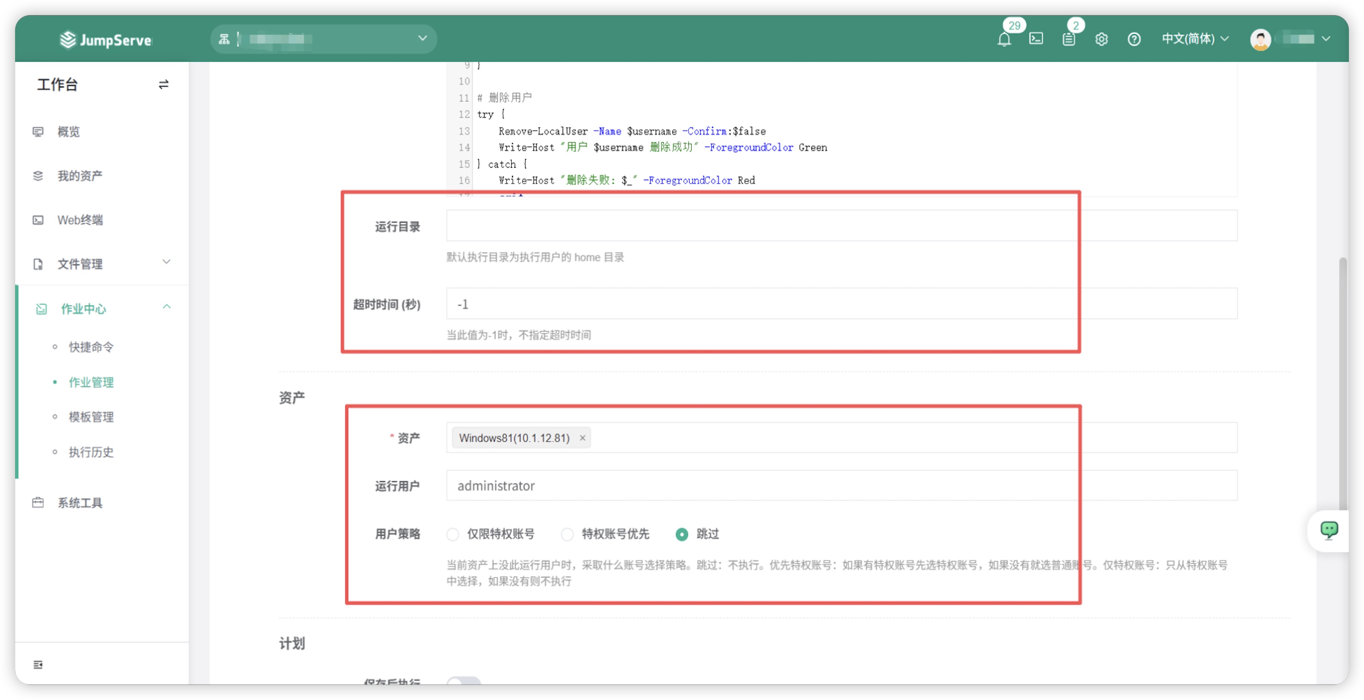The image size is (1364, 700).
Task: Open the notifications bell icon
Action: (x=1004, y=39)
